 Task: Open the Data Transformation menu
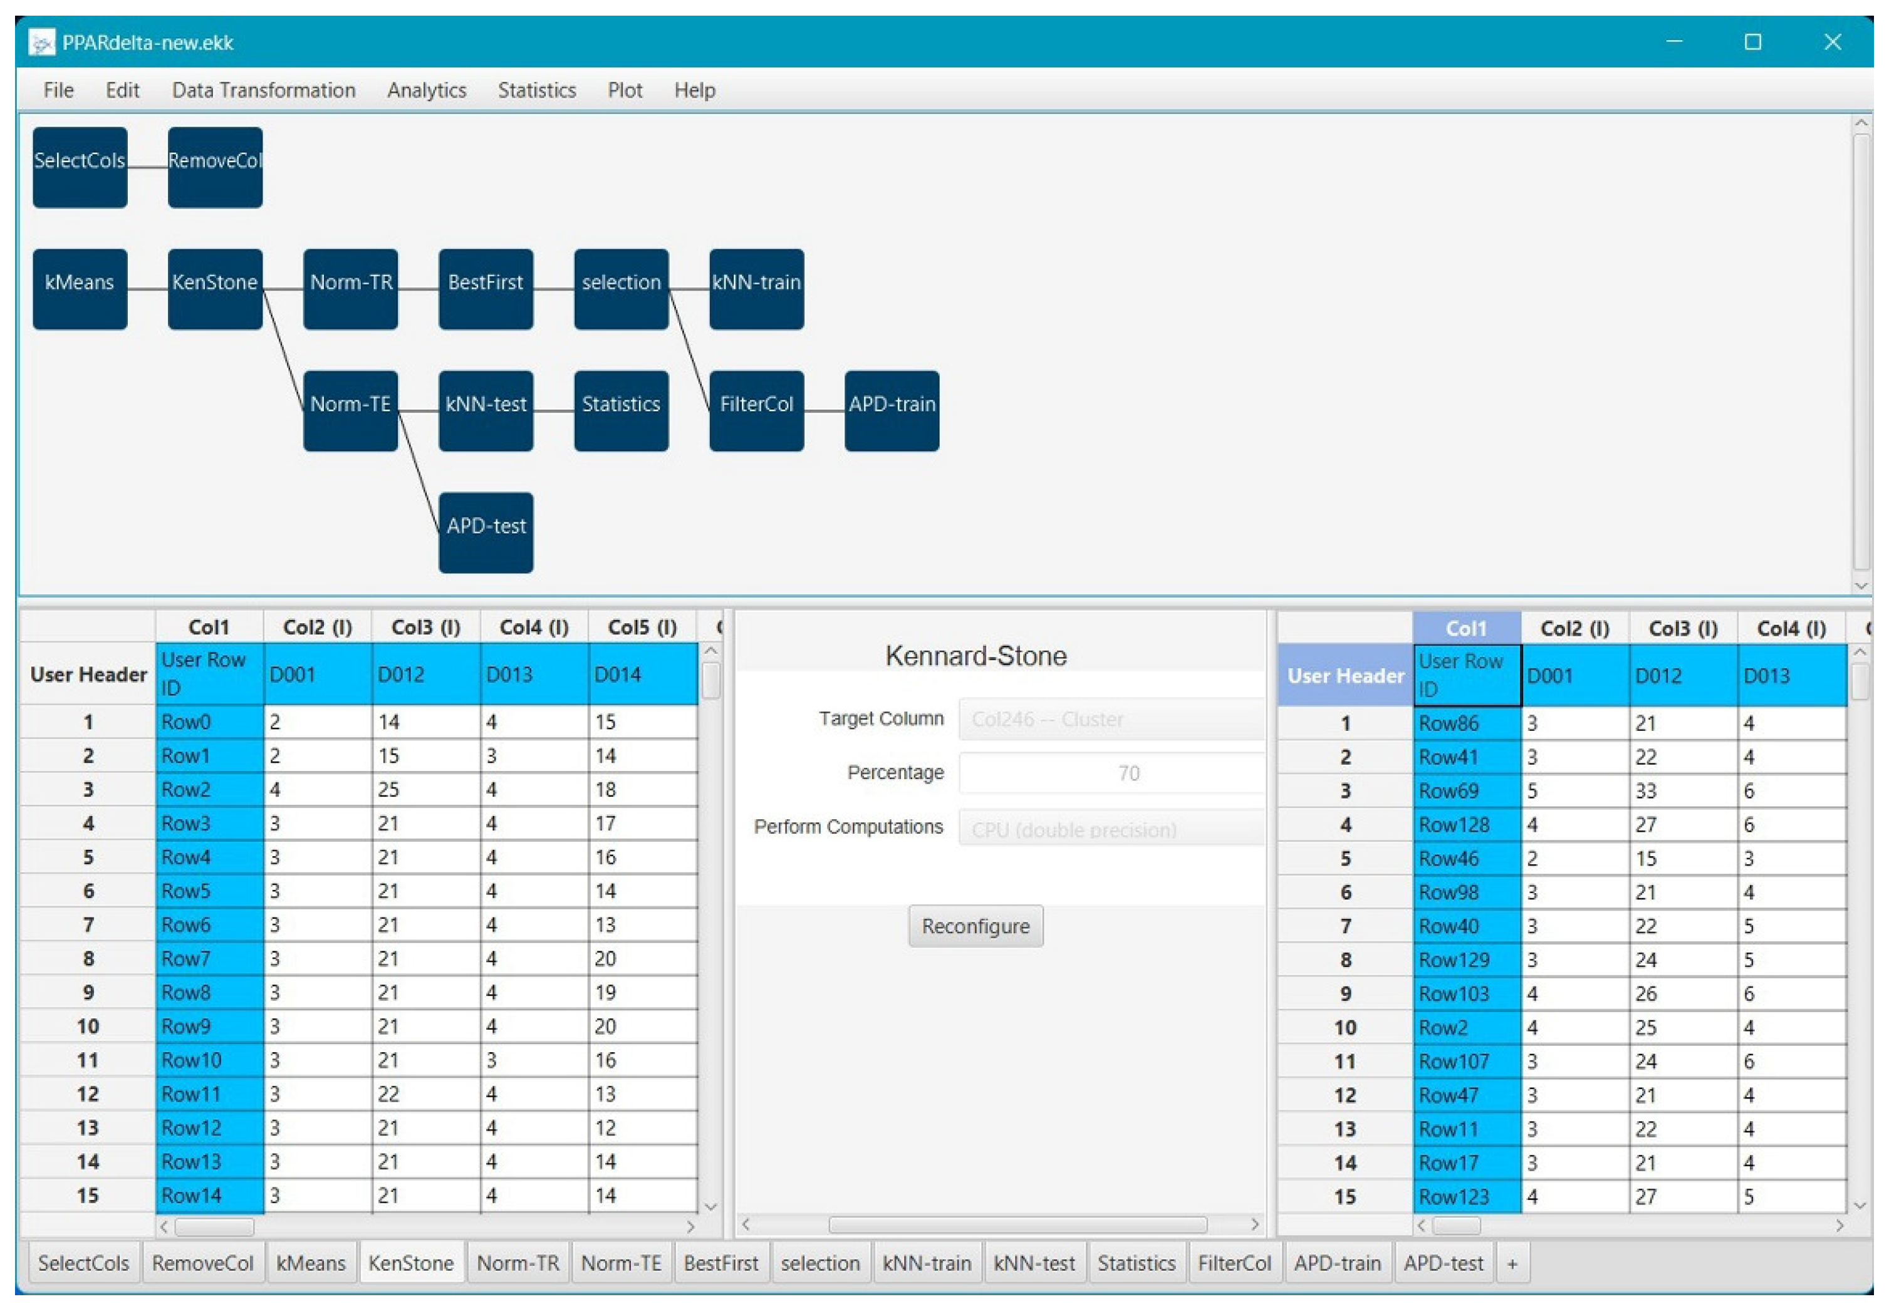pos(263,90)
